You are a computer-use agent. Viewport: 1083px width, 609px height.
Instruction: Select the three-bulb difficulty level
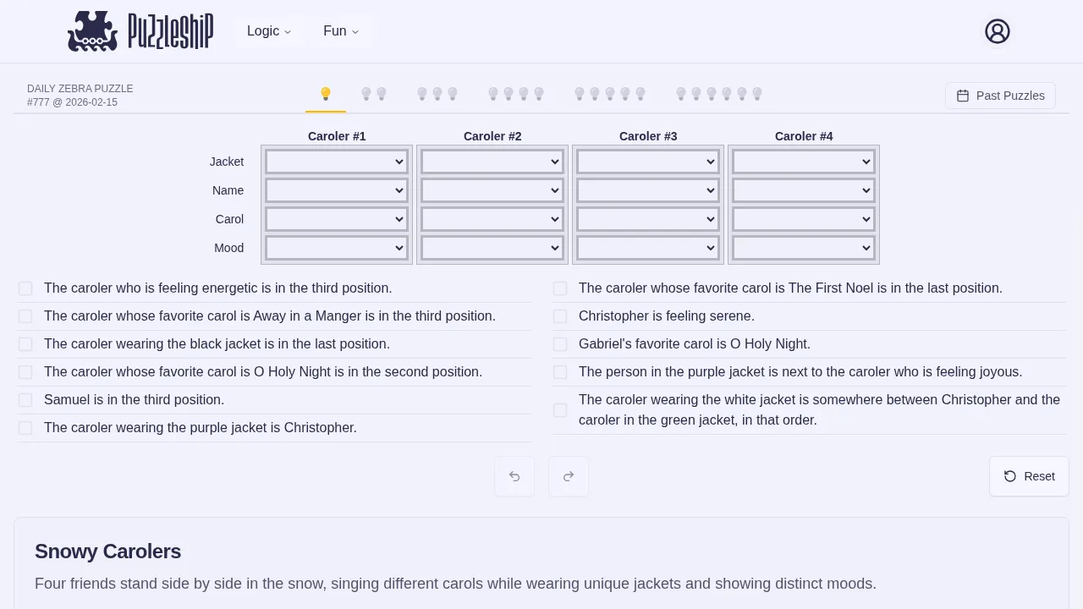point(437,94)
